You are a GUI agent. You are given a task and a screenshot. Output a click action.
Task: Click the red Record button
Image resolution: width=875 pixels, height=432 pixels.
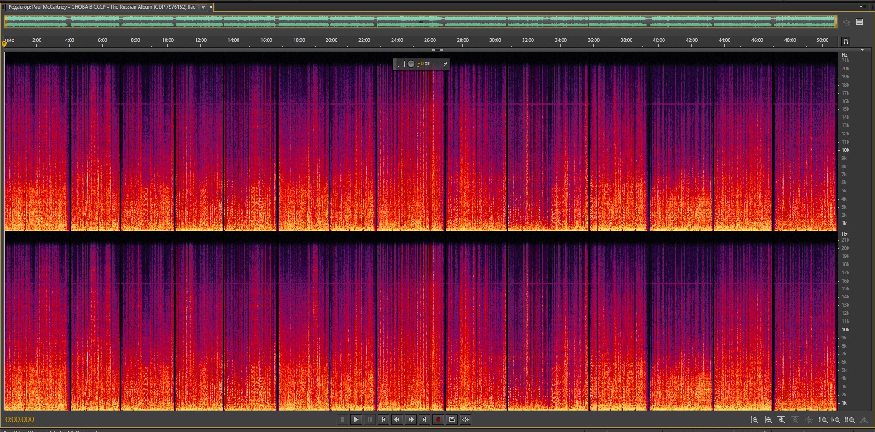[x=438, y=420]
